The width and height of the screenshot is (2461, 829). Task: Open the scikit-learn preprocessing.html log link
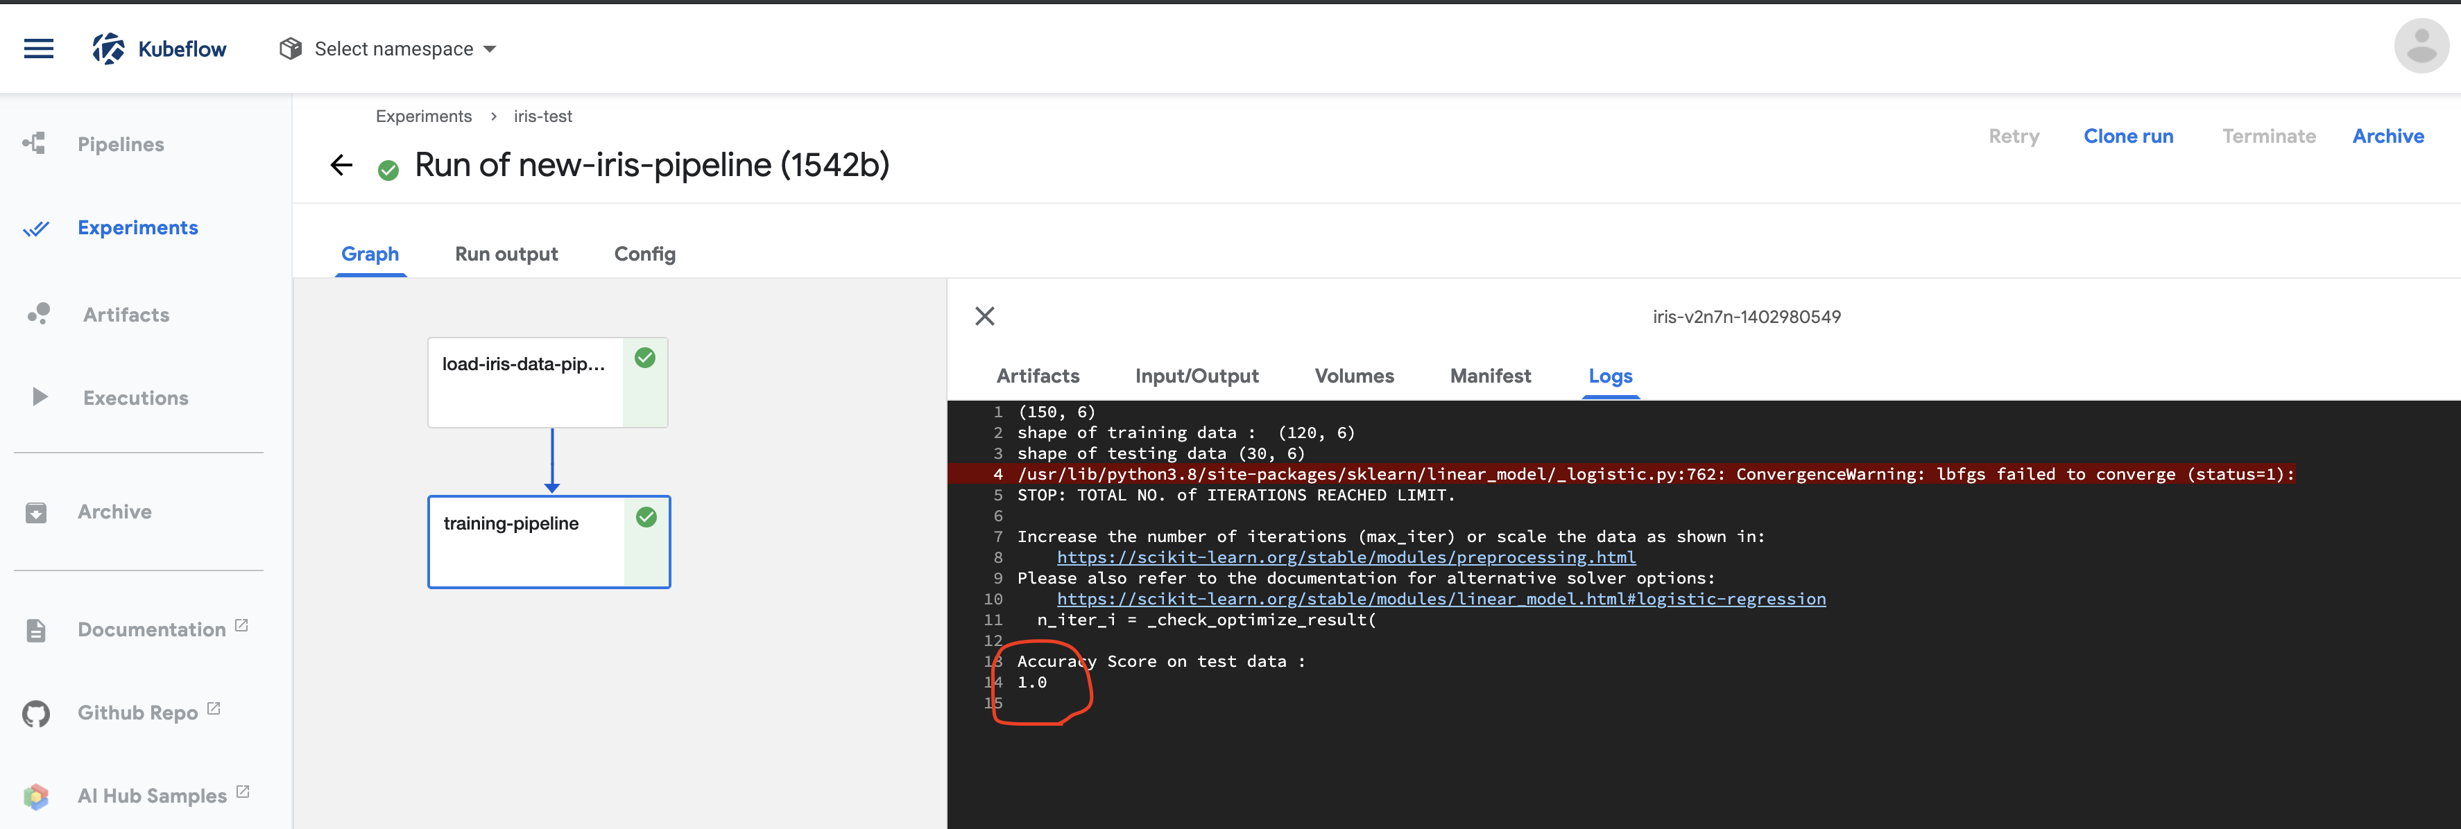click(x=1345, y=558)
